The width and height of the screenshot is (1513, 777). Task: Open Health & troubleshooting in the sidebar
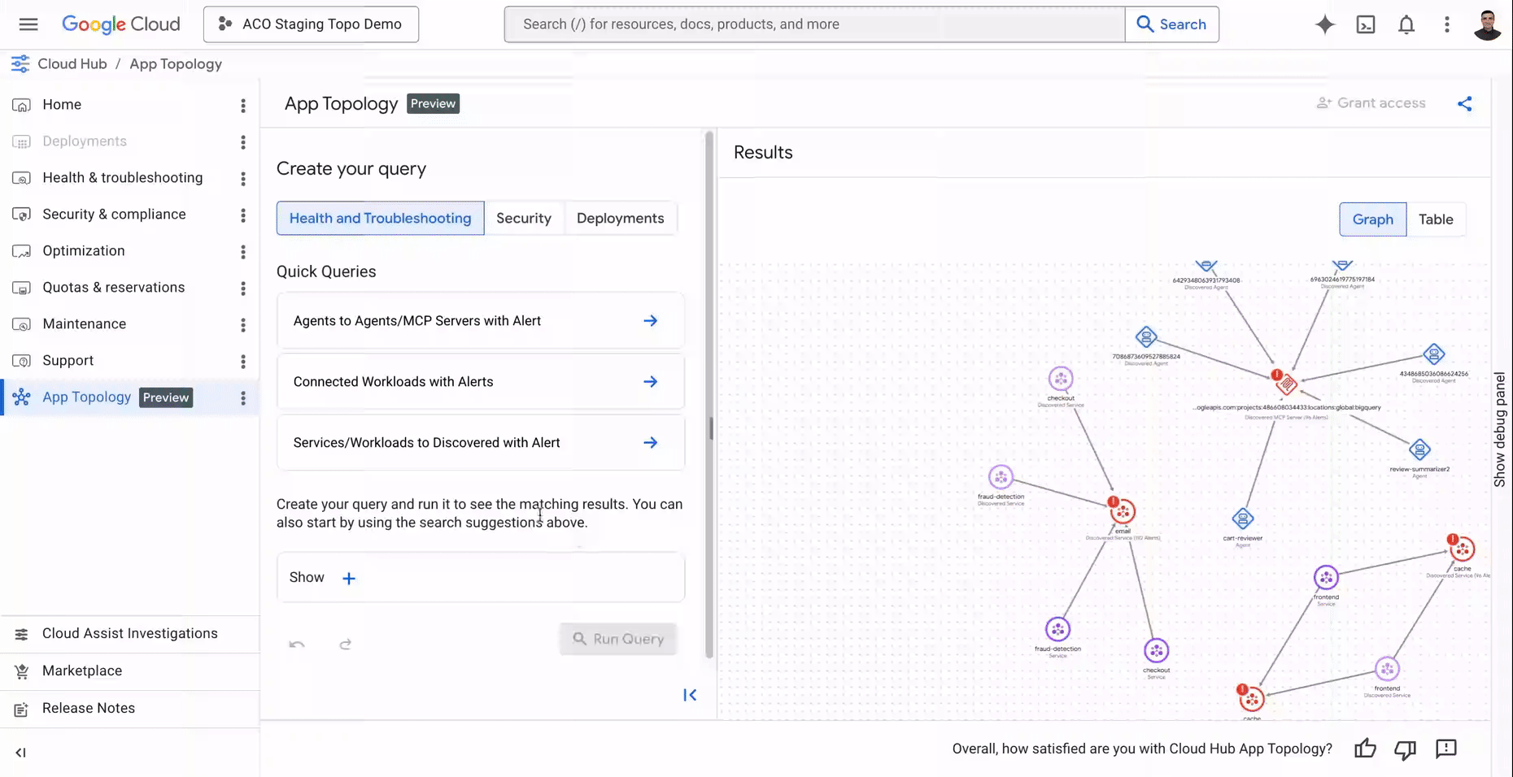point(122,178)
